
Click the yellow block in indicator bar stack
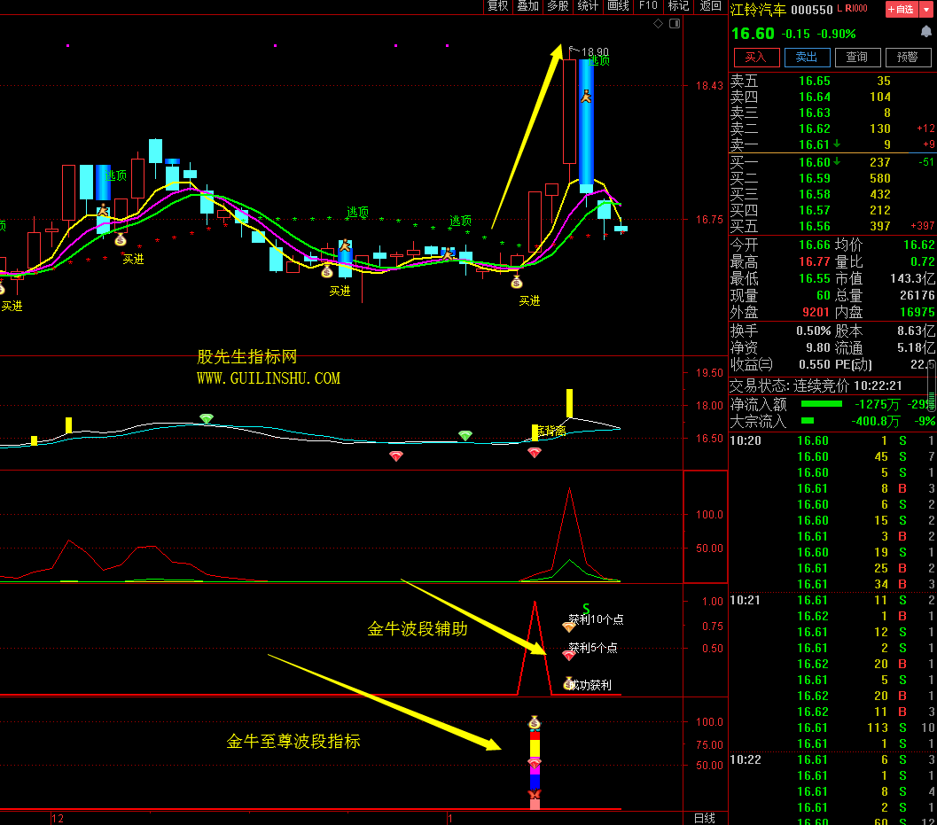pos(535,747)
